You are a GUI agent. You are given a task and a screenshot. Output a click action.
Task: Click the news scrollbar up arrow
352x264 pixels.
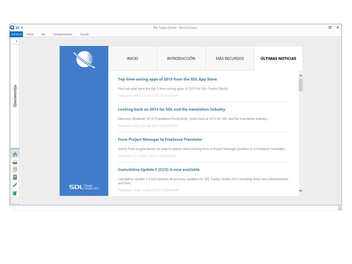[x=301, y=76]
